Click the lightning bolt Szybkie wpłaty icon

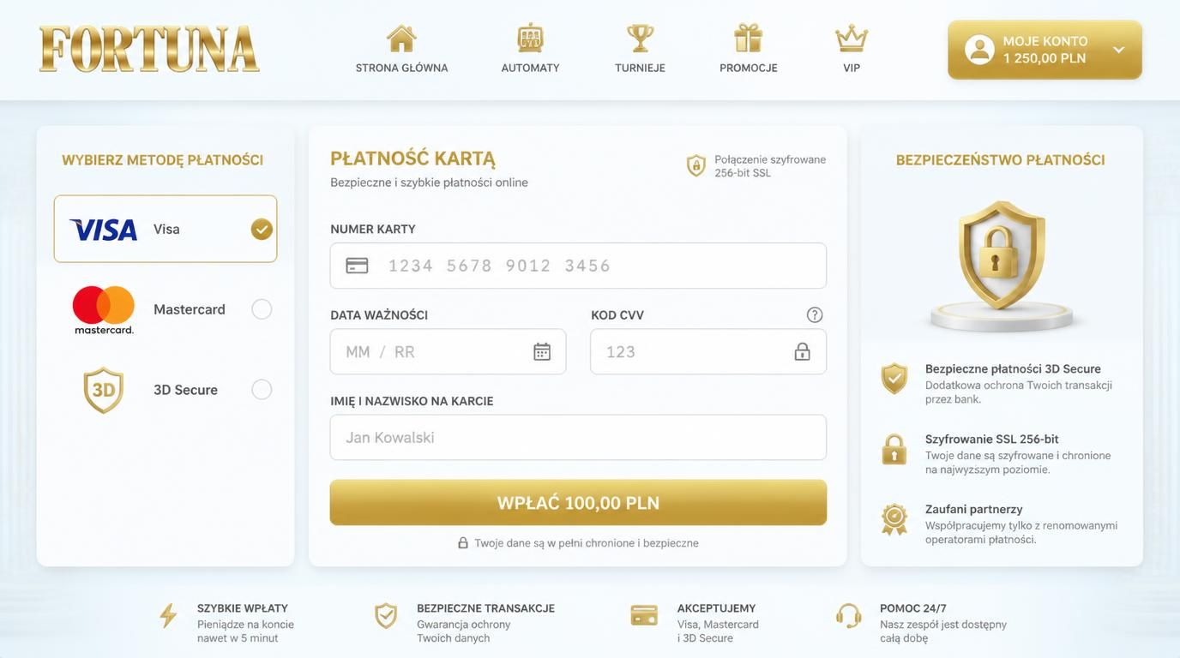(x=168, y=616)
